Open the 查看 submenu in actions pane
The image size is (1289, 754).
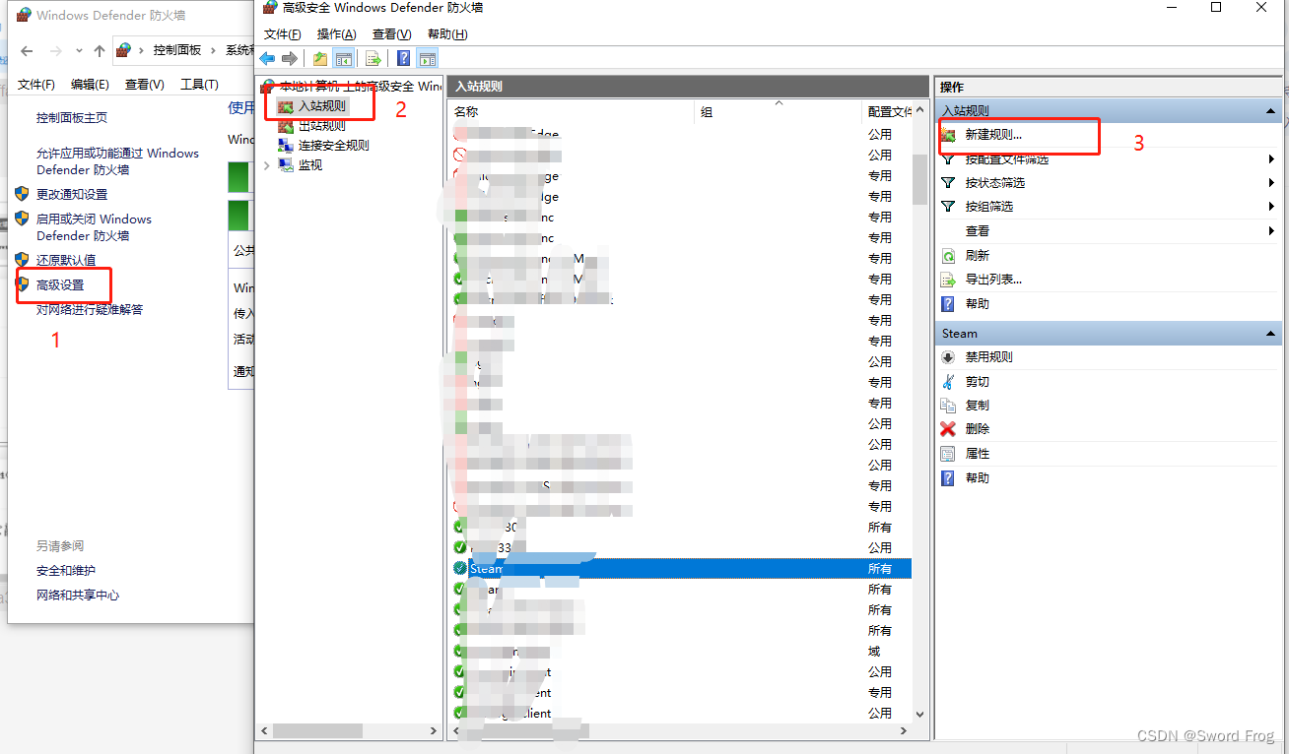(1110, 230)
